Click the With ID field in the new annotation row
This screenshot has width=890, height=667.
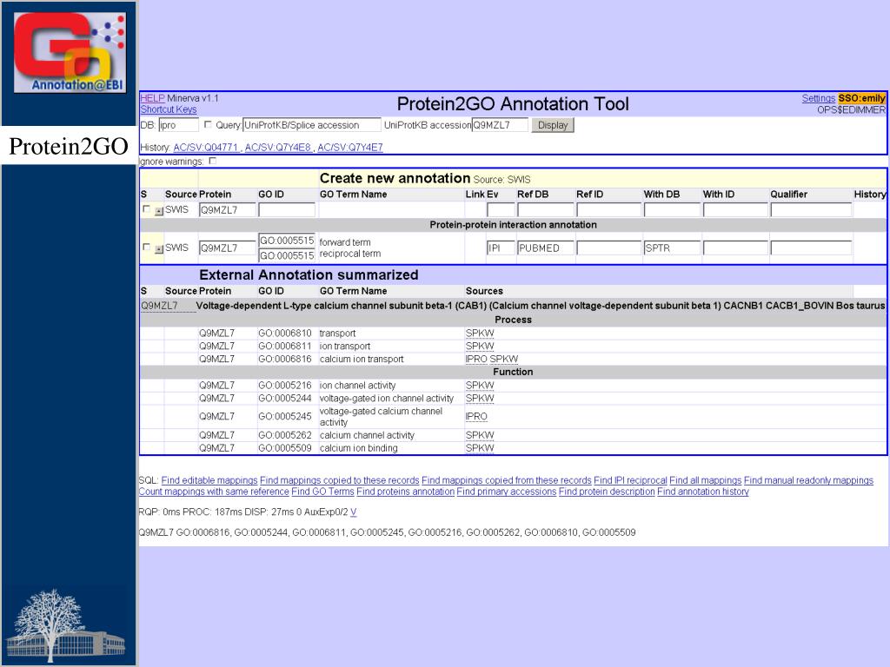click(735, 210)
